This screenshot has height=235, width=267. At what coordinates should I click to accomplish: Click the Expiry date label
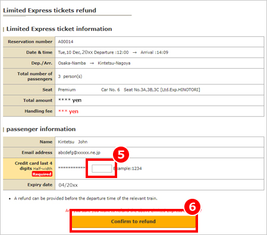40,185
